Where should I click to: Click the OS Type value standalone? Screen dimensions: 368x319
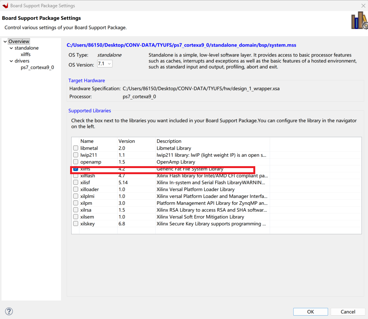(109, 55)
